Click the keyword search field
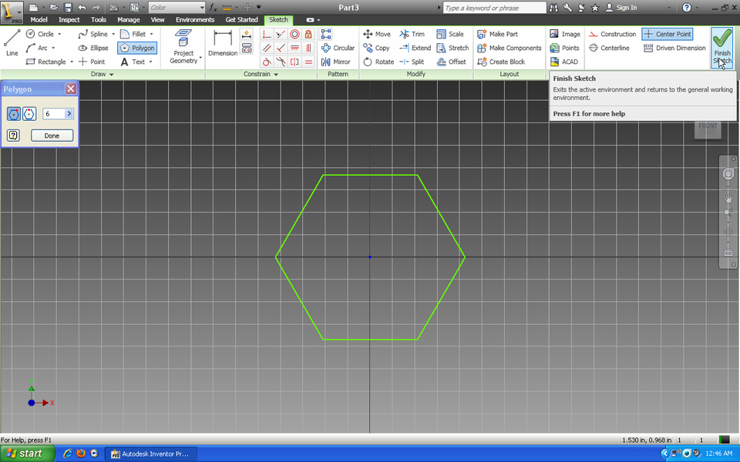 [x=494, y=8]
